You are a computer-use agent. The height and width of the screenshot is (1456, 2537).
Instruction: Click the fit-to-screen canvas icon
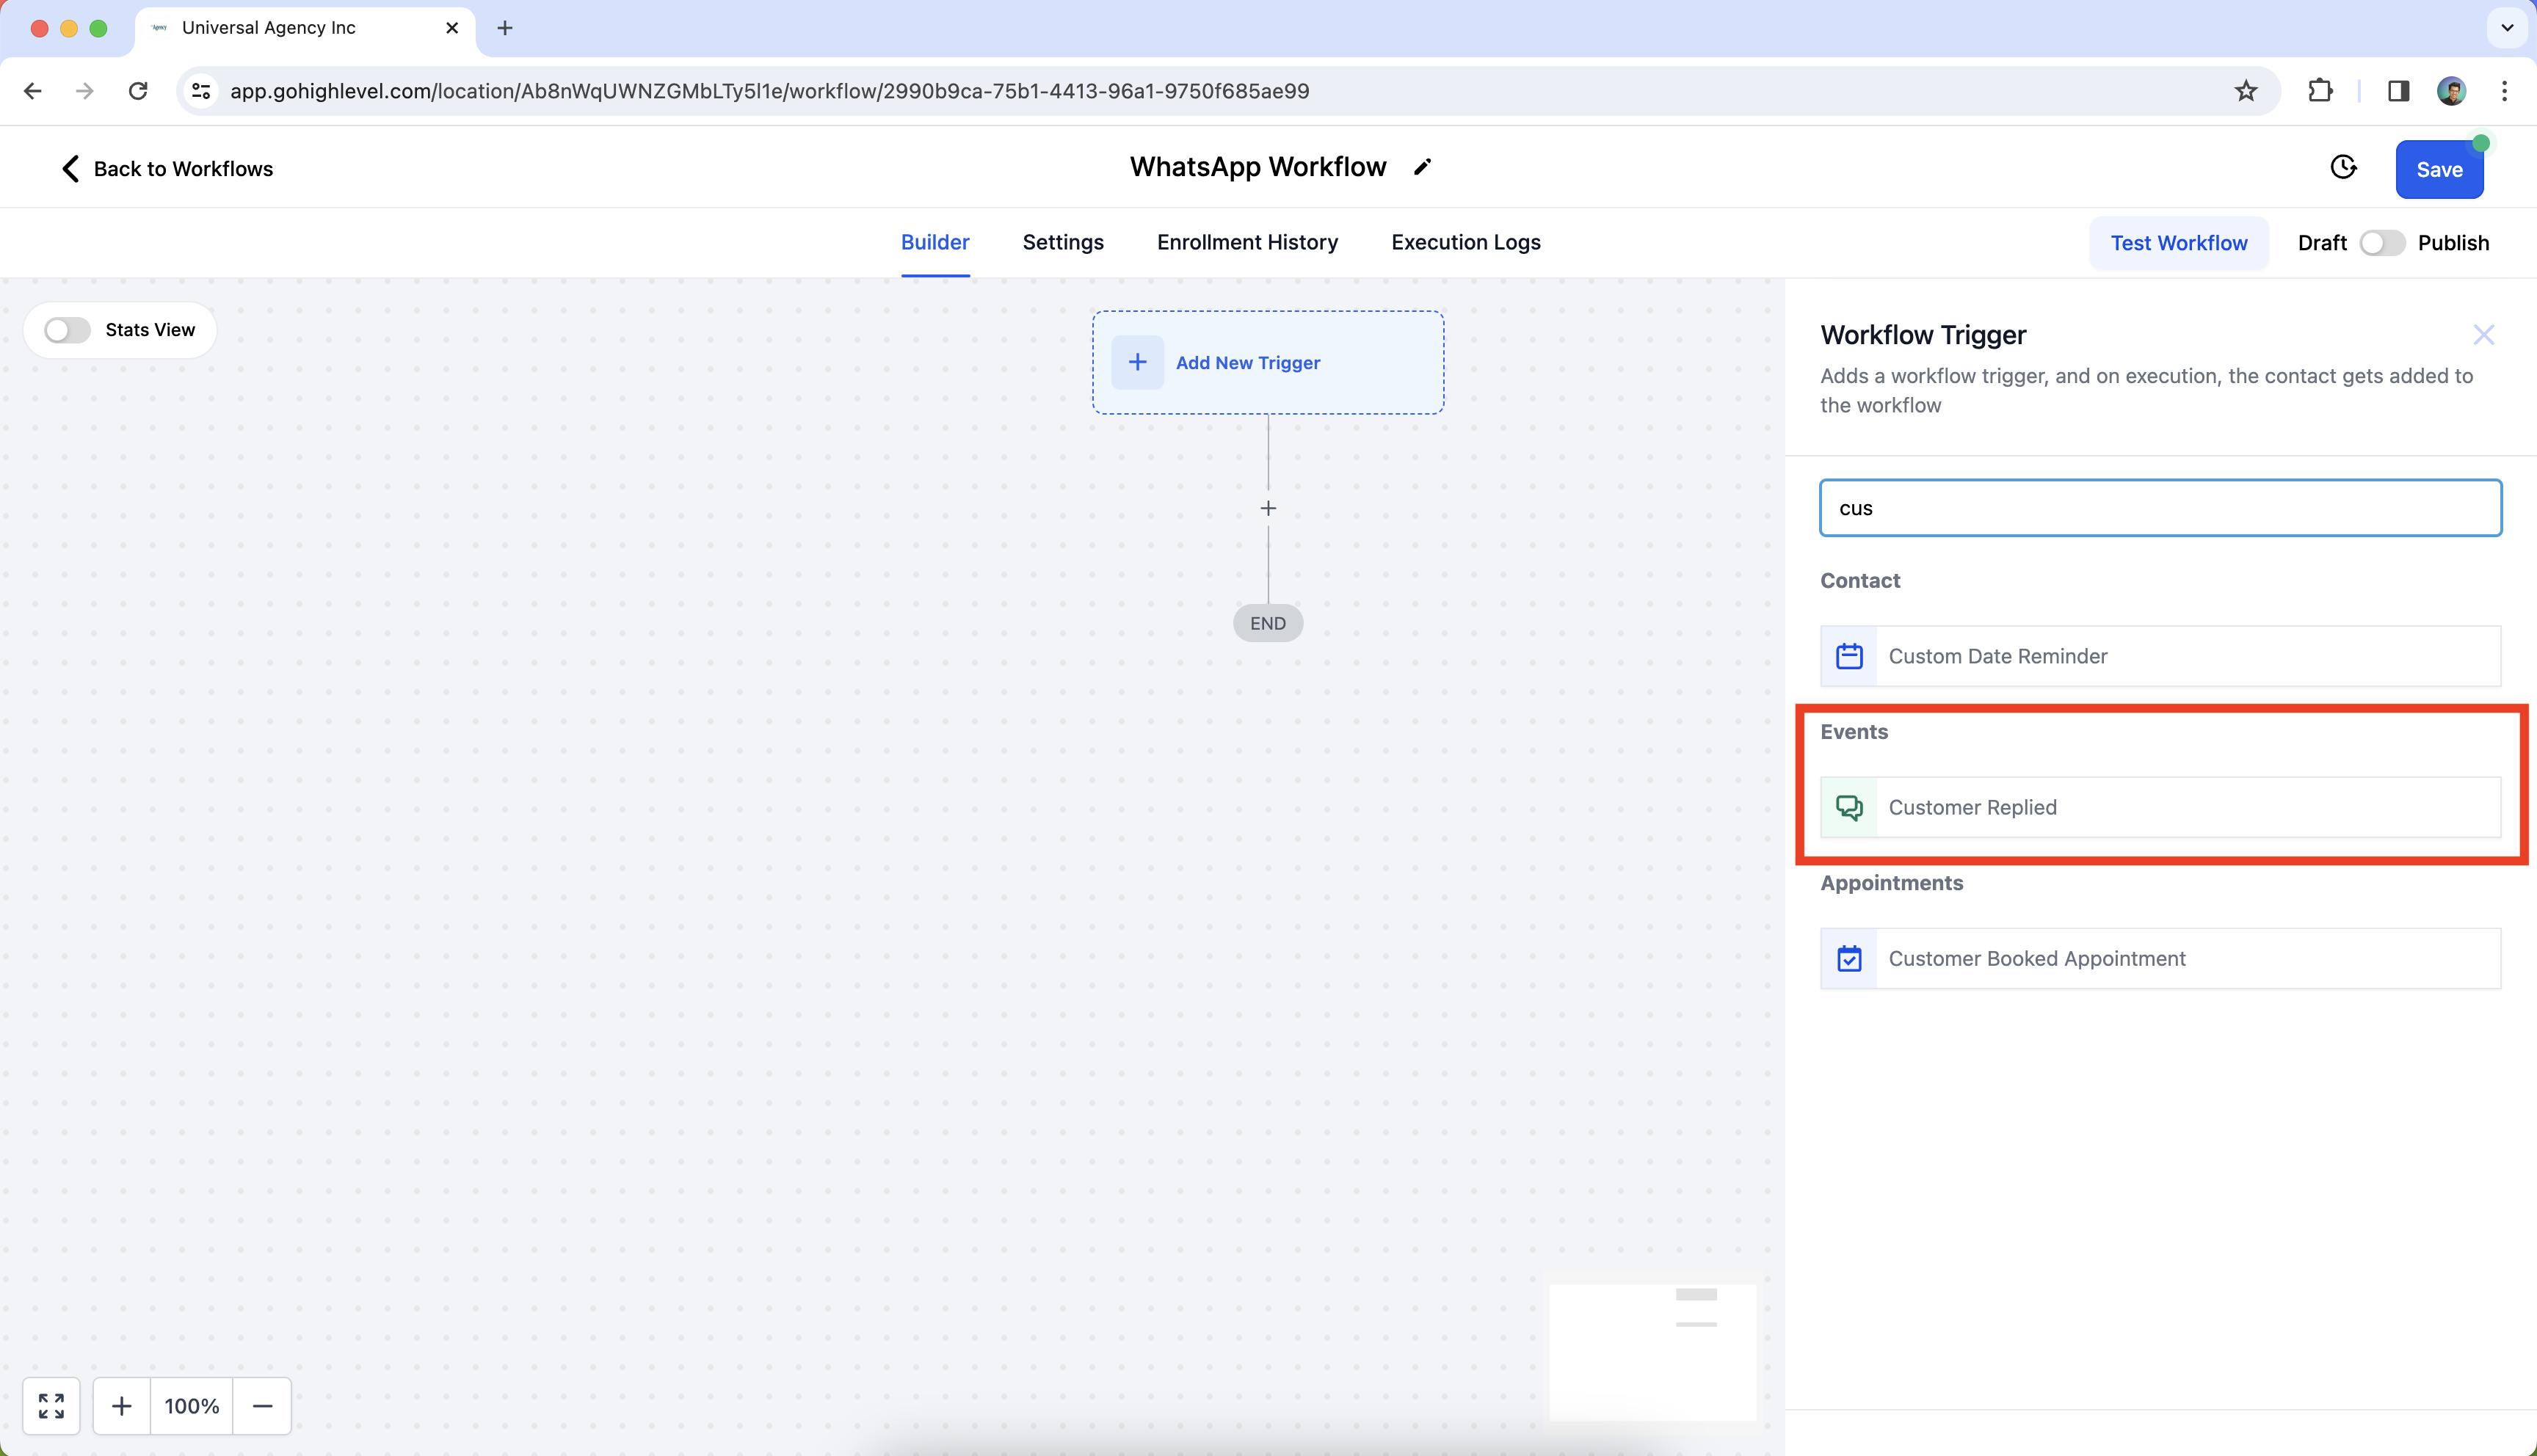point(51,1405)
